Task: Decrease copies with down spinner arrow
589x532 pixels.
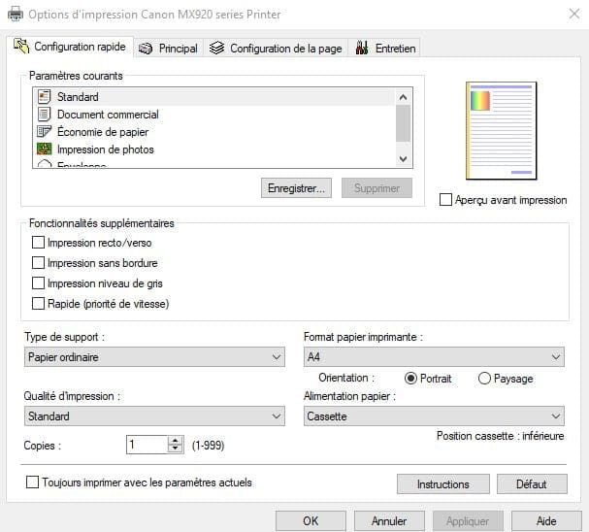Action: (176, 449)
